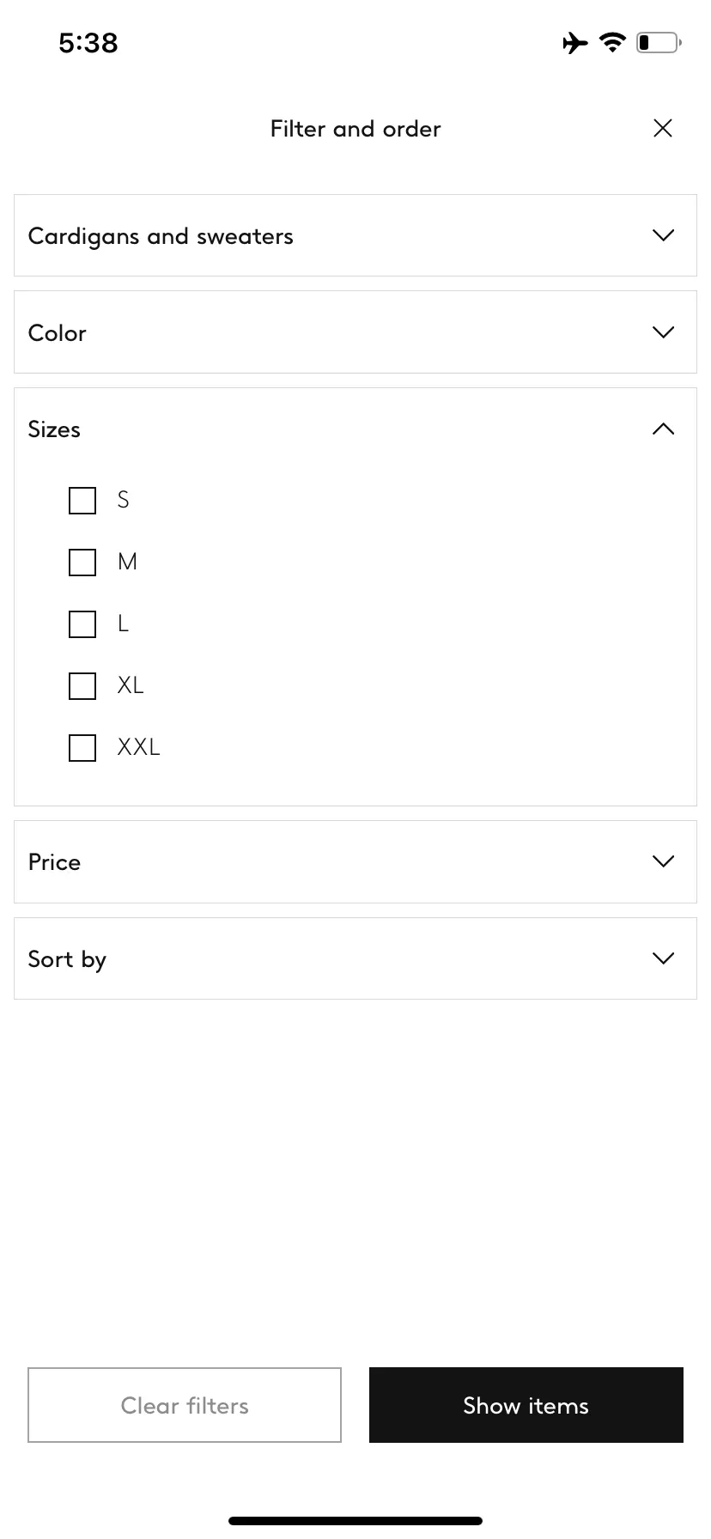Enable the XL size checkbox
This screenshot has height=1539, width=711.
(x=82, y=686)
